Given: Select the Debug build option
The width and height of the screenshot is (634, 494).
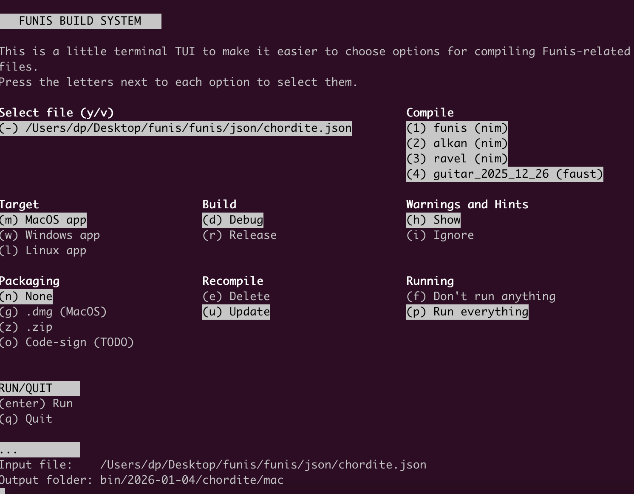Looking at the screenshot, I should click(233, 220).
